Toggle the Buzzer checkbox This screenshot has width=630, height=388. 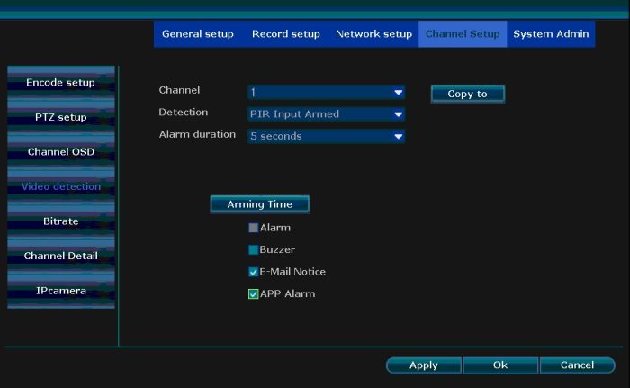254,249
